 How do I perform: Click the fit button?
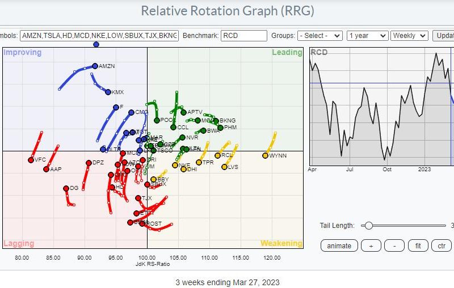(418, 246)
